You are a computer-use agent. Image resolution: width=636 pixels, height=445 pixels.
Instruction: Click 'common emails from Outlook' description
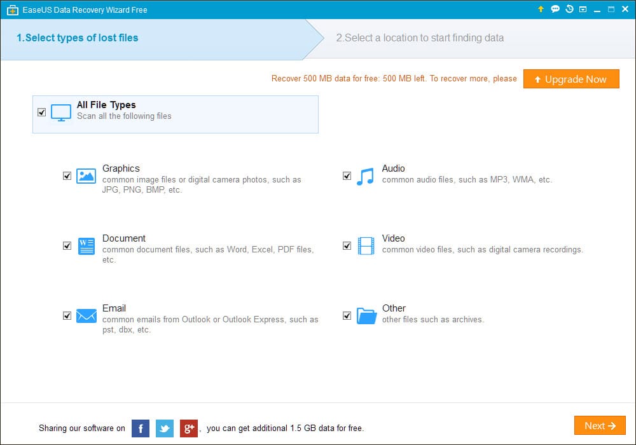[210, 324]
